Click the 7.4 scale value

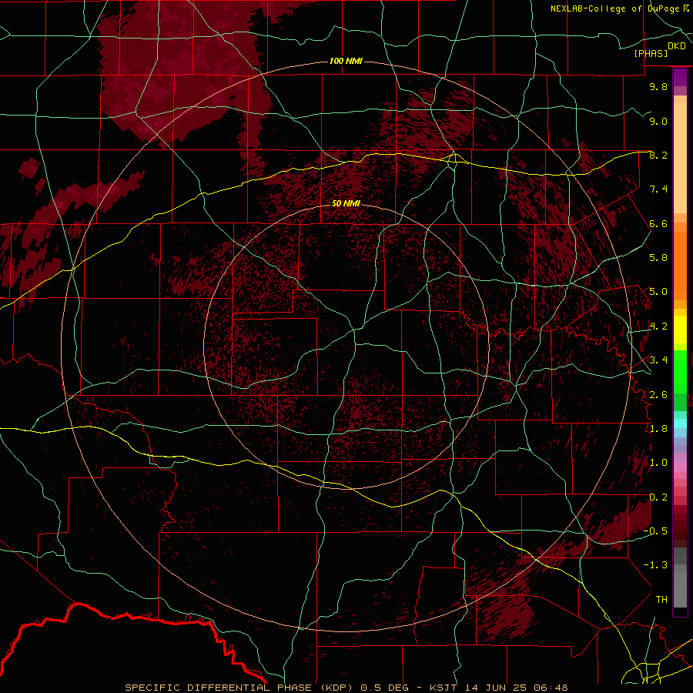pyautogui.click(x=658, y=189)
